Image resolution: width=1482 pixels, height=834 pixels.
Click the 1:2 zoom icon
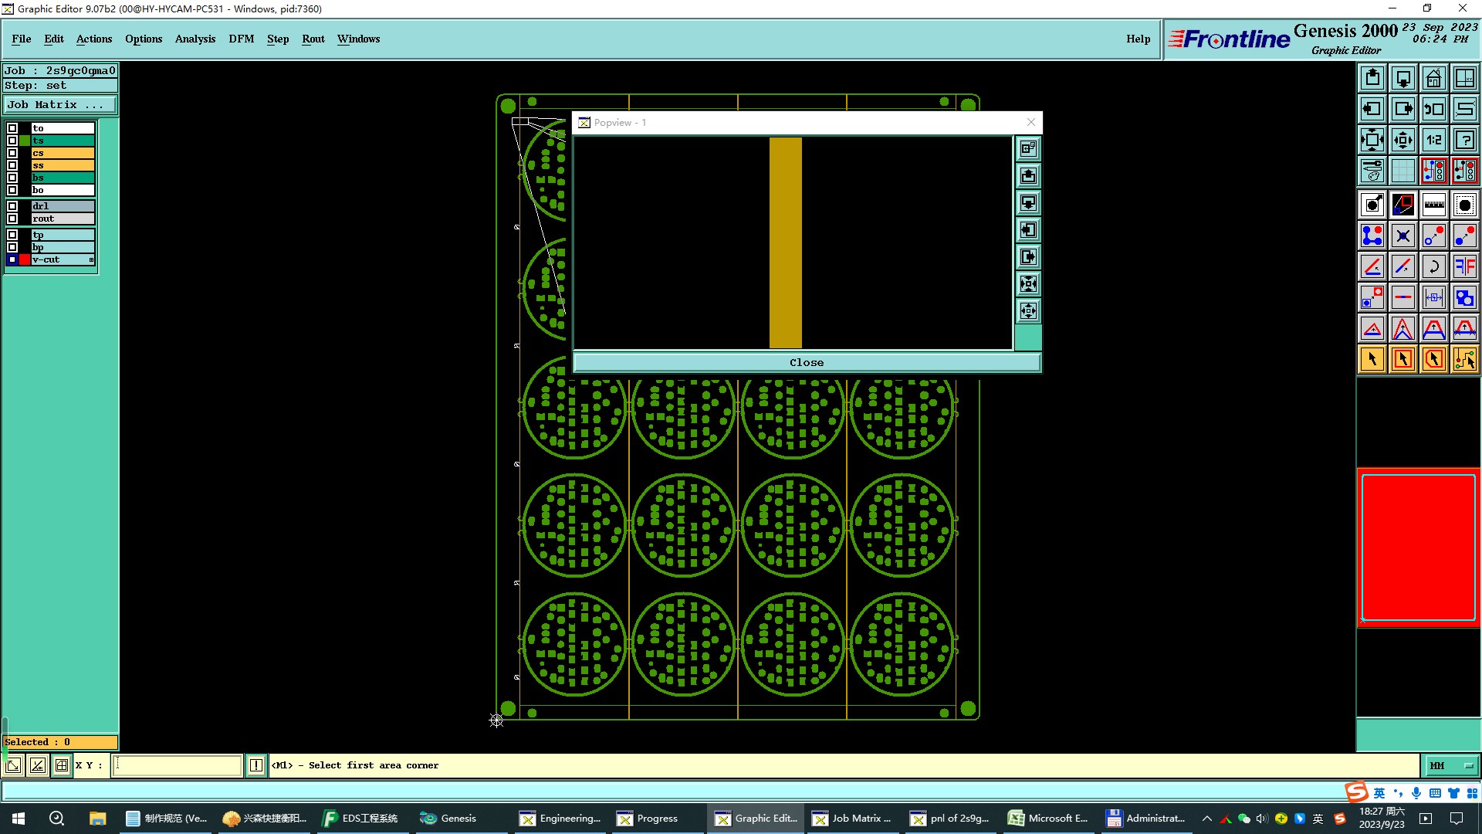point(1433,140)
